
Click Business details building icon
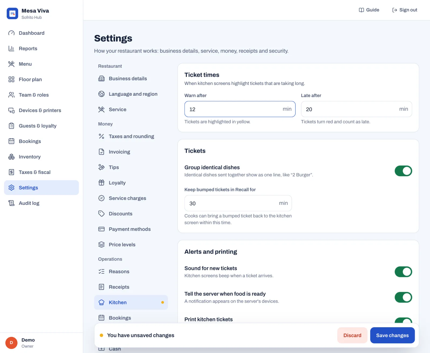101,79
